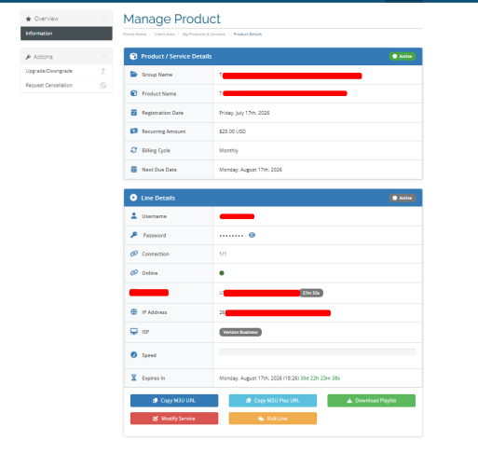478x468 pixels.
Task: Go to Portal Home breadcrumb
Action: (134, 34)
